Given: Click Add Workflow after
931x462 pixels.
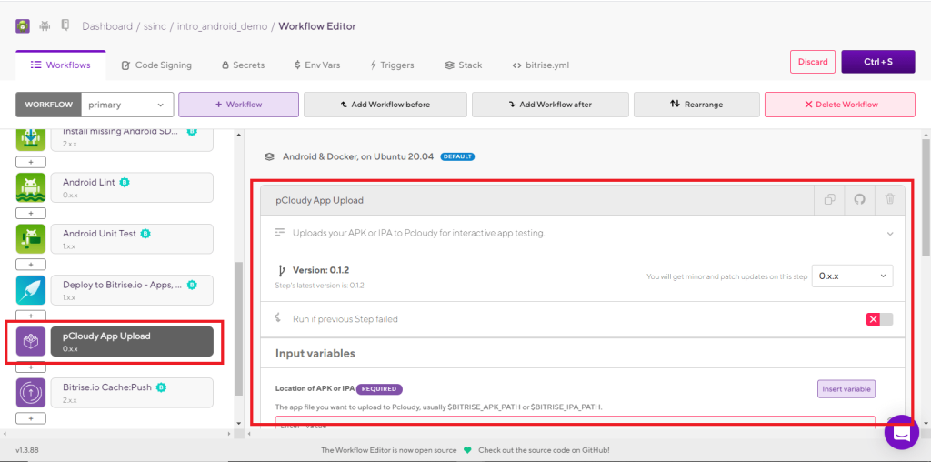Looking at the screenshot, I should (x=550, y=105).
